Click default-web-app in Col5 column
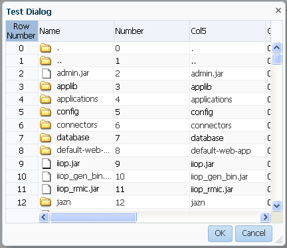Screen dimensions: 287x248 click(x=221, y=151)
